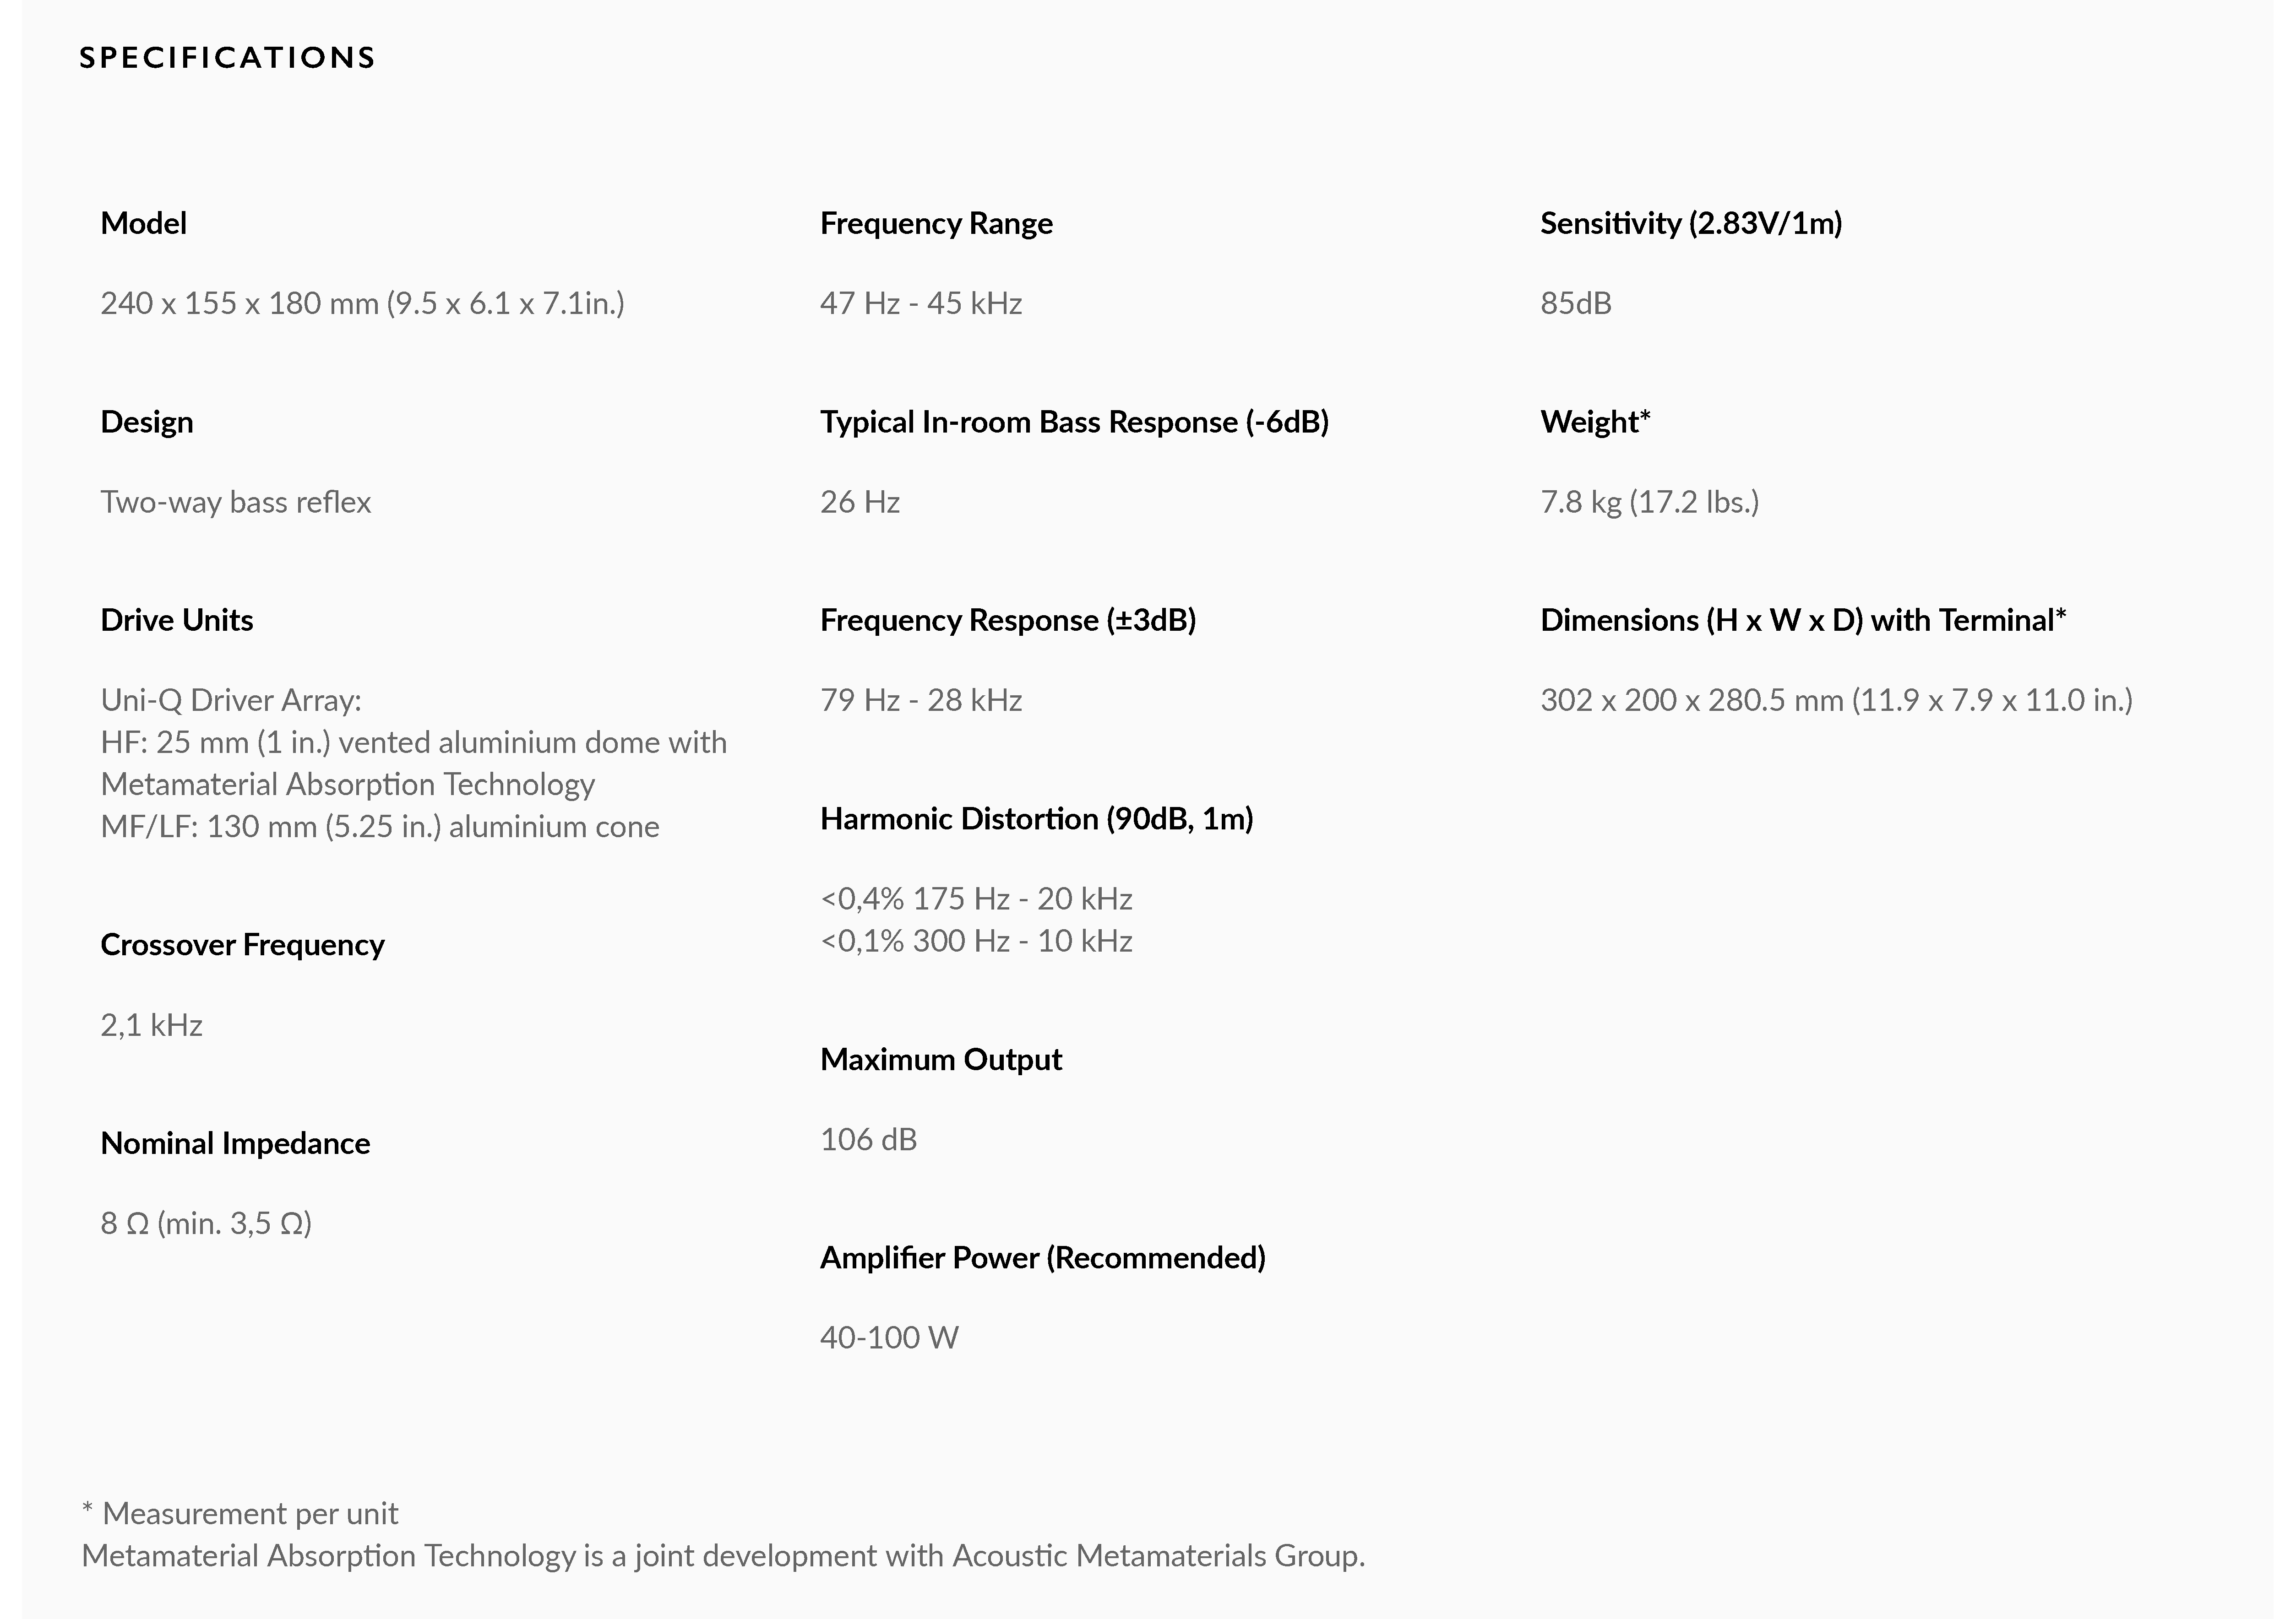
Task: Click the Model label
Action: 143,223
